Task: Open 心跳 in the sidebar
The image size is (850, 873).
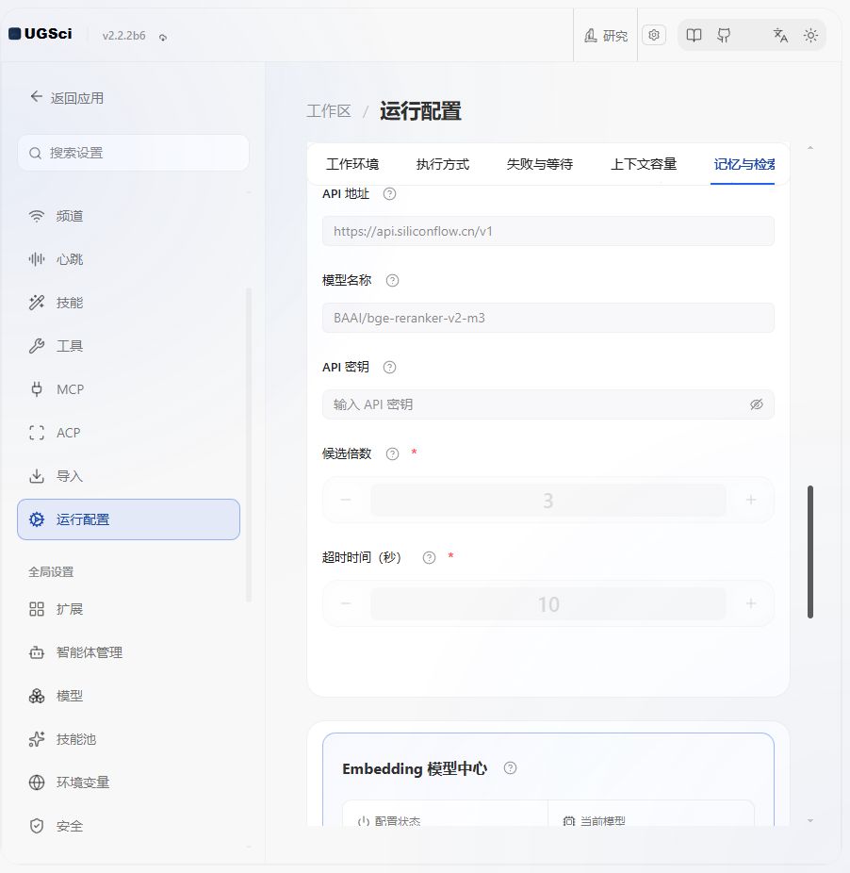Action: tap(128, 259)
